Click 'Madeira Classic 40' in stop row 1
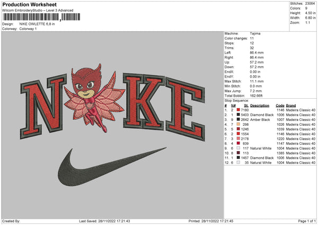Viewport: 318px width, 225px height. click(x=301, y=110)
